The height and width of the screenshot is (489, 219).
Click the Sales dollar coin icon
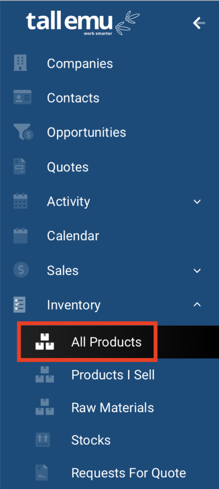pyautogui.click(x=21, y=270)
